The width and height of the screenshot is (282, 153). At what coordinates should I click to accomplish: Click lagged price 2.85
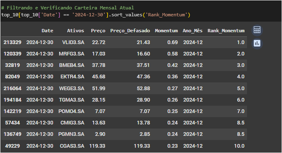pos(145,134)
